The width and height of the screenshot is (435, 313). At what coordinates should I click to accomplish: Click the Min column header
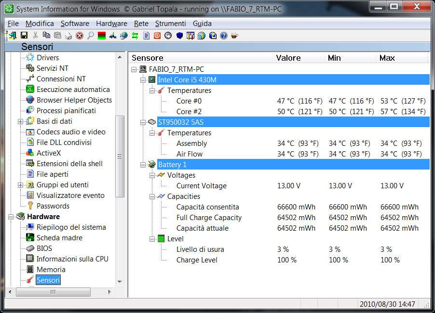pos(350,58)
